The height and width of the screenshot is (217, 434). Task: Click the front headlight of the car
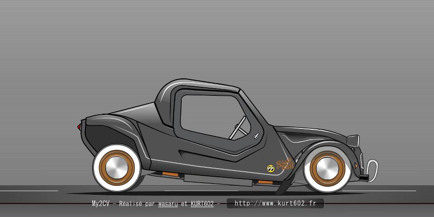click(x=354, y=140)
